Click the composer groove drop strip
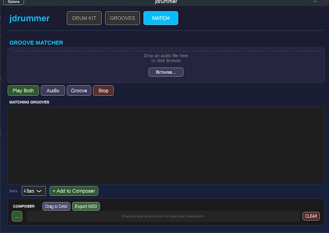 [163, 216]
